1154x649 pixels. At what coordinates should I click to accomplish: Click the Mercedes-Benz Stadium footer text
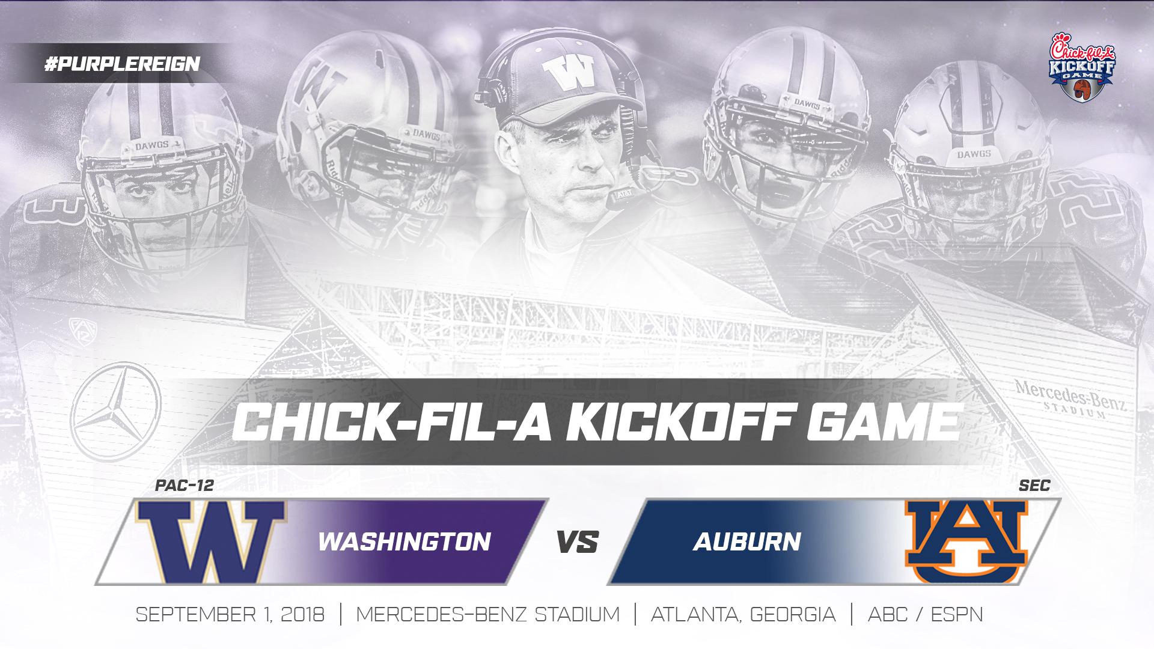487,614
